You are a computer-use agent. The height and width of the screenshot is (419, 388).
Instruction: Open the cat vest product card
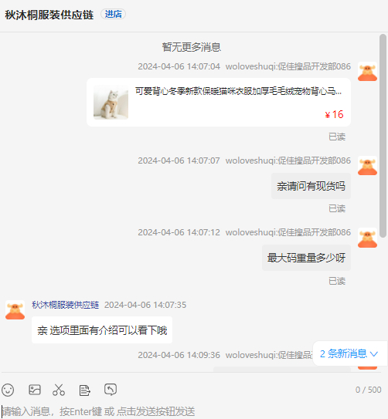click(x=219, y=103)
